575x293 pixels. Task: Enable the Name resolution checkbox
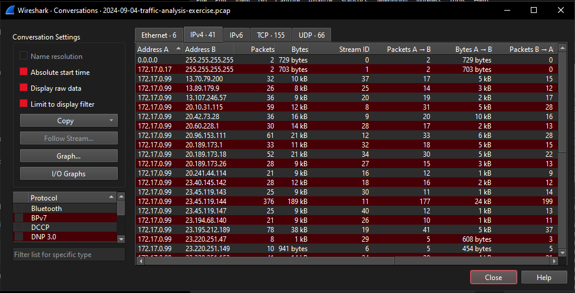click(24, 56)
